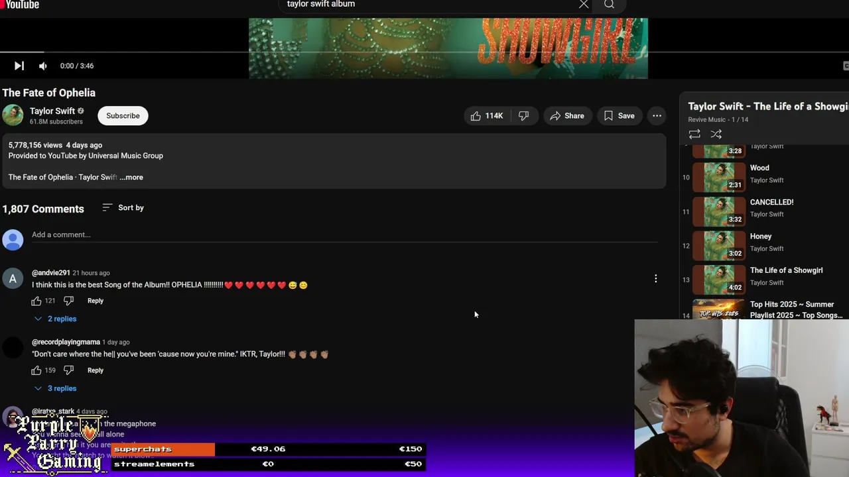Mute the video volume
Image resolution: width=849 pixels, height=477 pixels.
43,66
